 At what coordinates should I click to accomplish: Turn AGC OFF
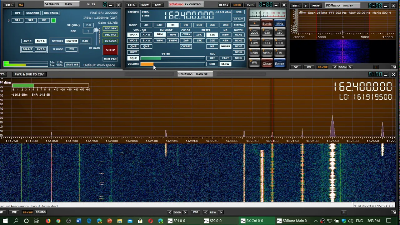pyautogui.click(x=212, y=58)
